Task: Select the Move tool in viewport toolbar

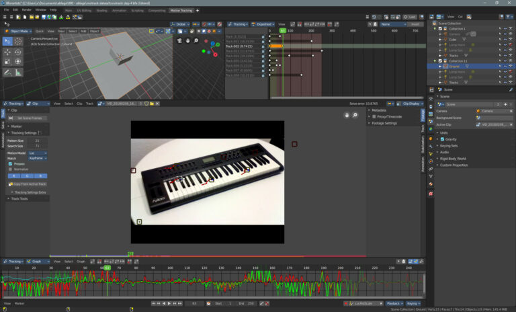Action: tap(7, 52)
